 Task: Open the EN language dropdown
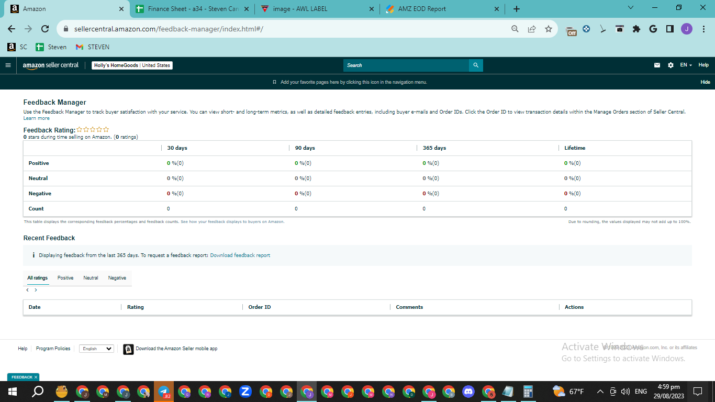686,65
